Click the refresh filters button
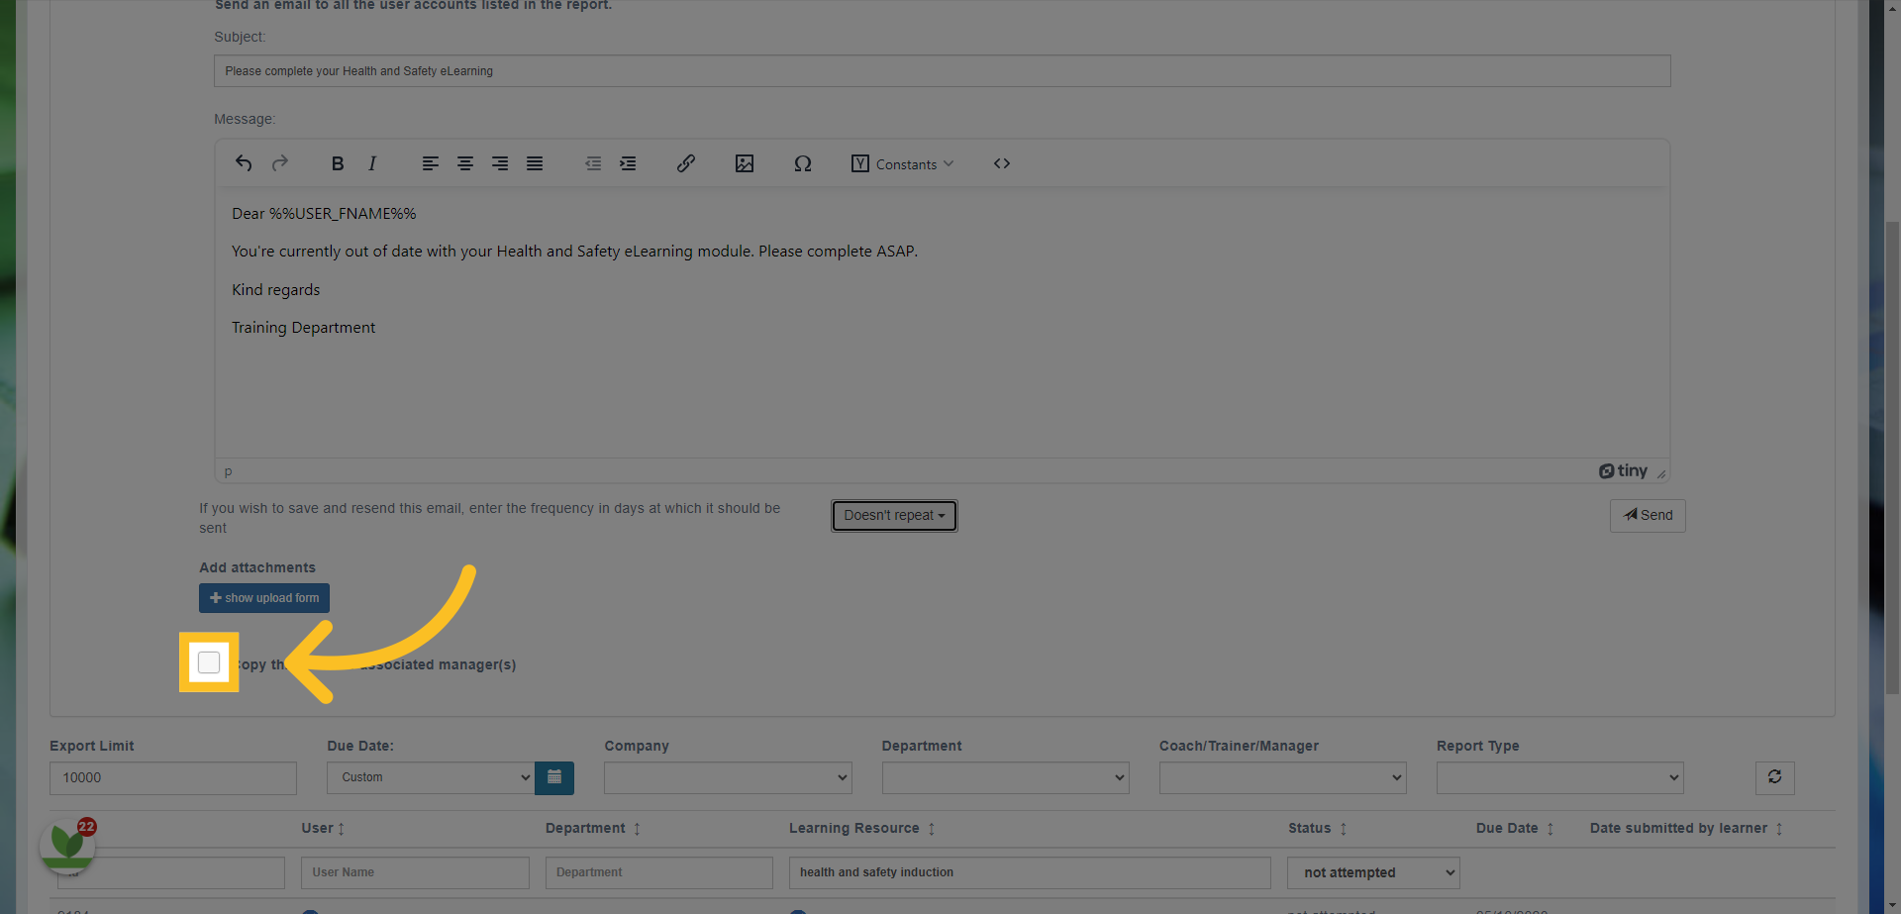 [1774, 777]
